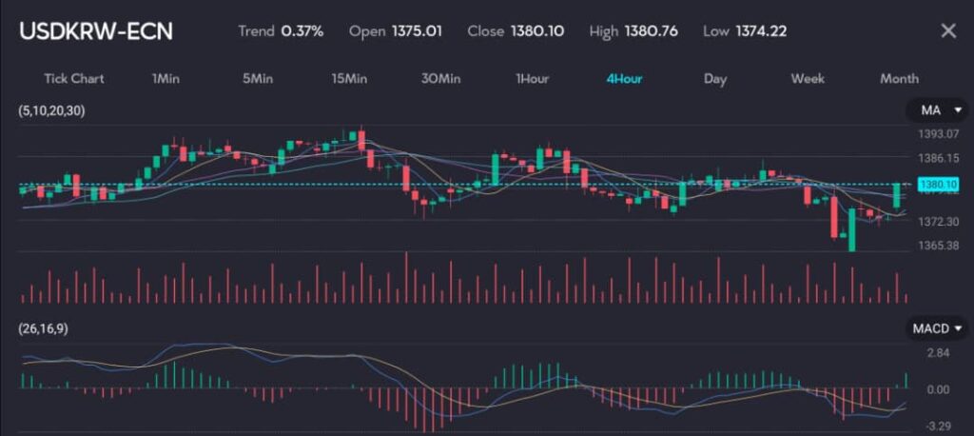The height and width of the screenshot is (436, 974).
Task: Select the 1Min timeframe tab
Action: [166, 78]
